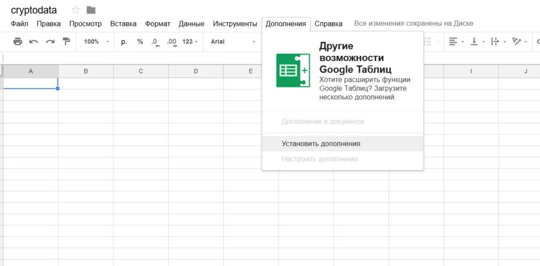
Task: Open the Правка menu
Action: [x=49, y=24]
